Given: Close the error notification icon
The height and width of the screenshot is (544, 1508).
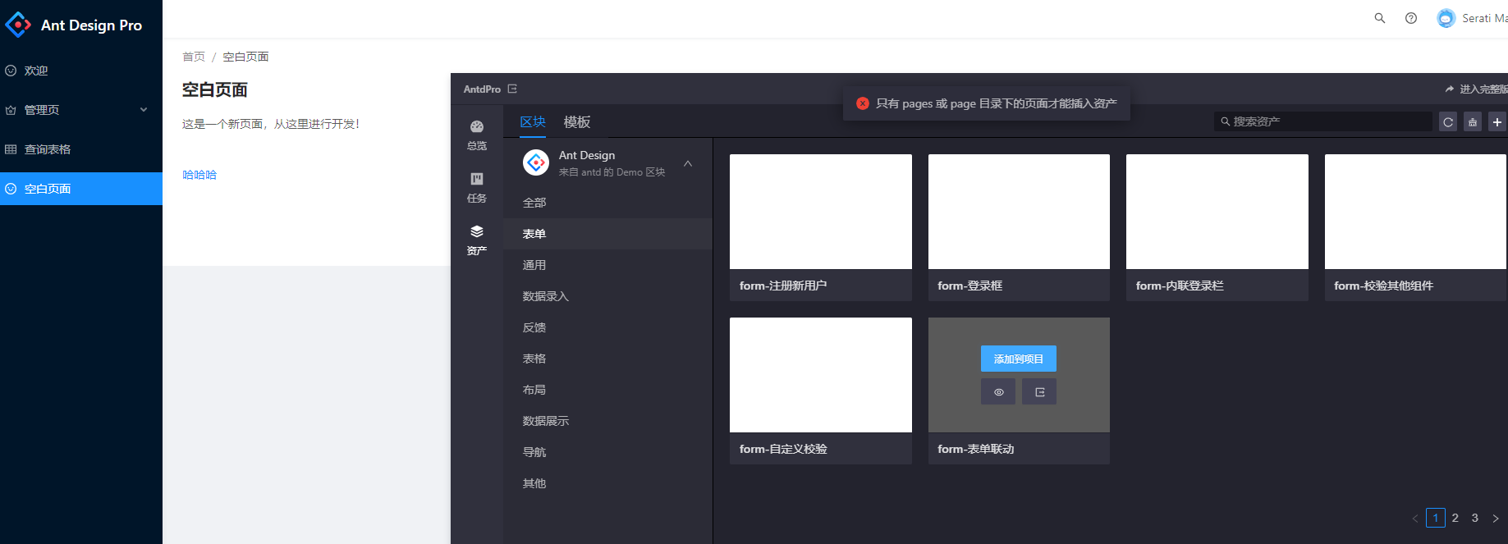Looking at the screenshot, I should [863, 103].
